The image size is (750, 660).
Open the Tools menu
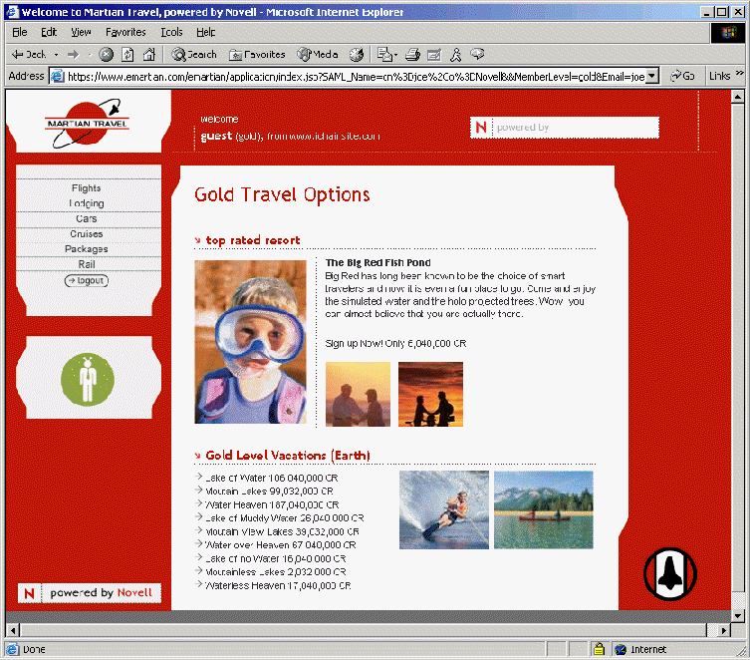pos(171,32)
